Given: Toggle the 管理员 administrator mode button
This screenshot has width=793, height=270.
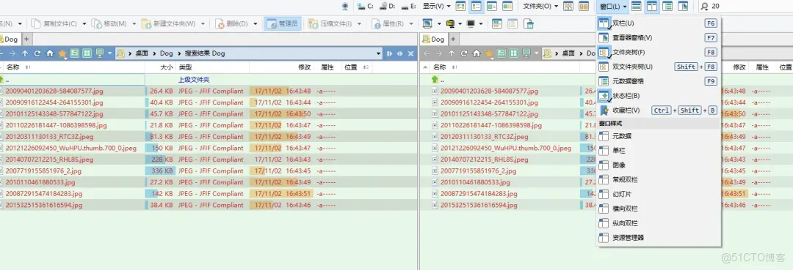Looking at the screenshot, I should [x=283, y=23].
